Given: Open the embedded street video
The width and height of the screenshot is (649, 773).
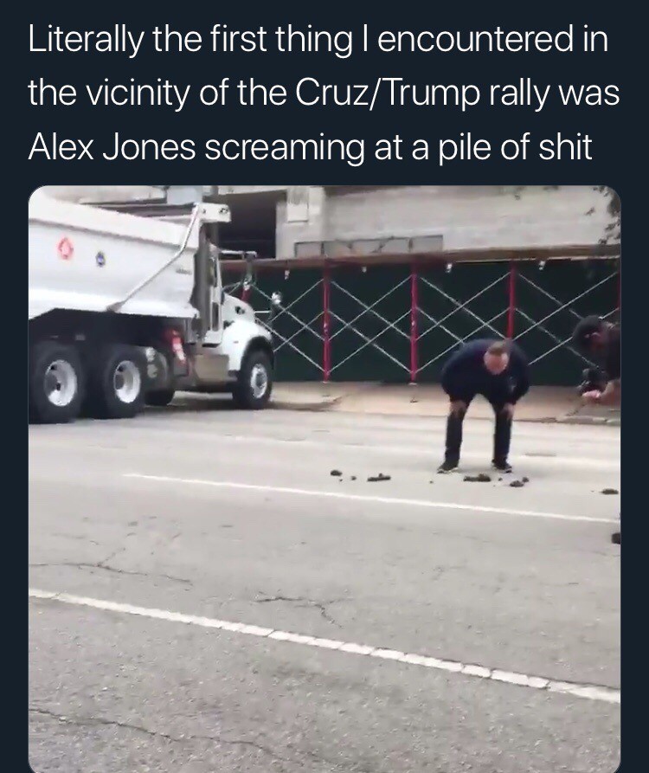Looking at the screenshot, I should point(324,480).
